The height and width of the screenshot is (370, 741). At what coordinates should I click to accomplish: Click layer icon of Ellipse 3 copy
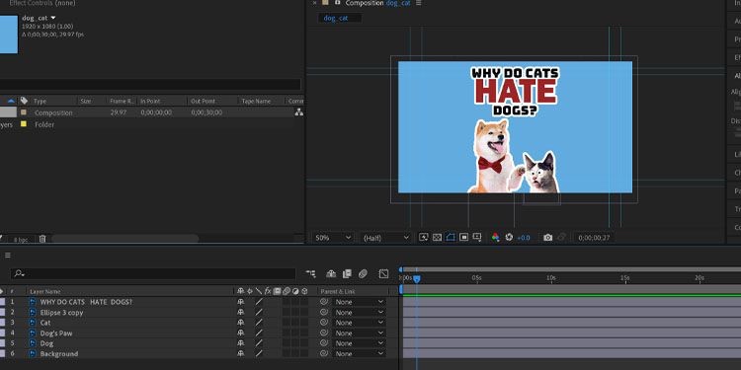(x=33, y=312)
